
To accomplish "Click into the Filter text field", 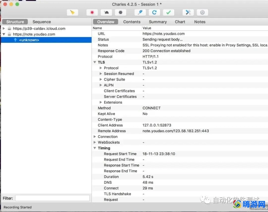I will 52,198.
